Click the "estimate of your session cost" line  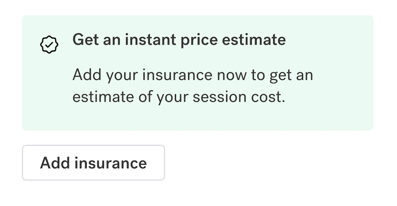179,97
